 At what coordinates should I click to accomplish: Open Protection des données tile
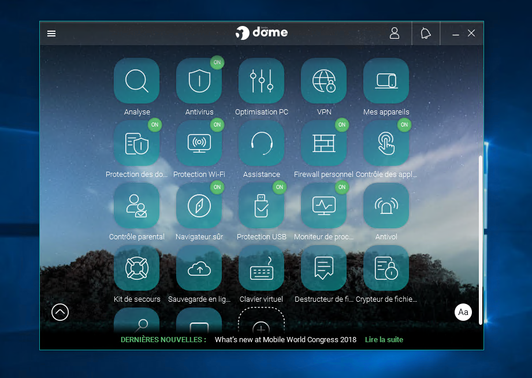(x=137, y=143)
